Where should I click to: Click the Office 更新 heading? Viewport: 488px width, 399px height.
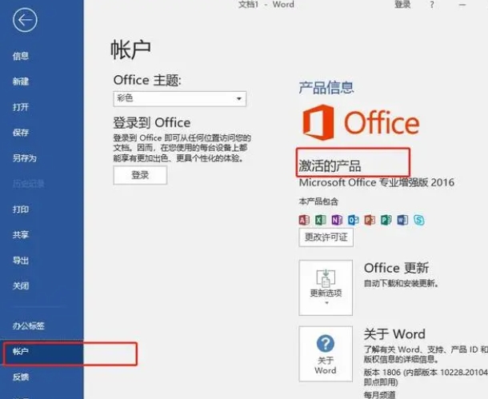coord(396,268)
